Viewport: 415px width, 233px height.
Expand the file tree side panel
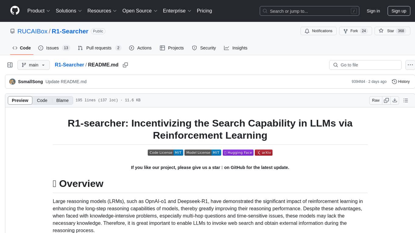10,65
